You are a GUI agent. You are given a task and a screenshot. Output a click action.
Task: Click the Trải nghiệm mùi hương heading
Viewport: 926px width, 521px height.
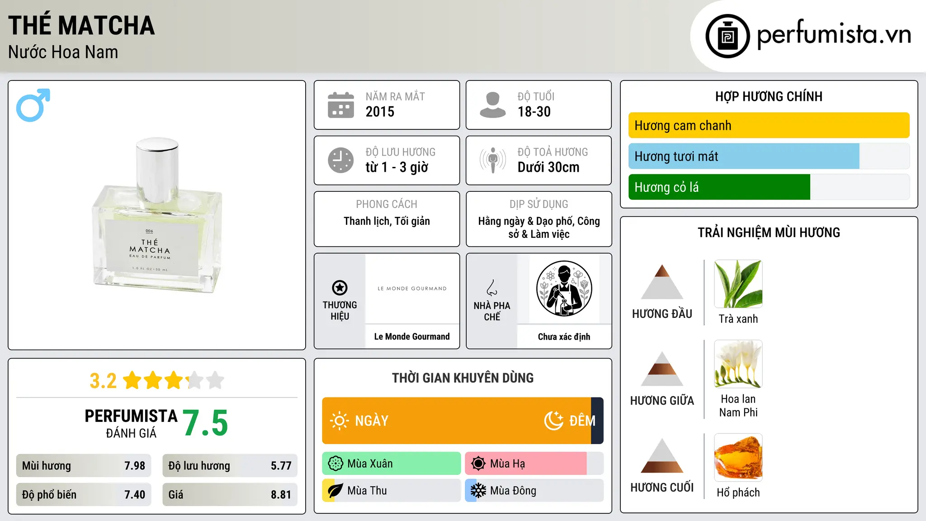tap(769, 232)
